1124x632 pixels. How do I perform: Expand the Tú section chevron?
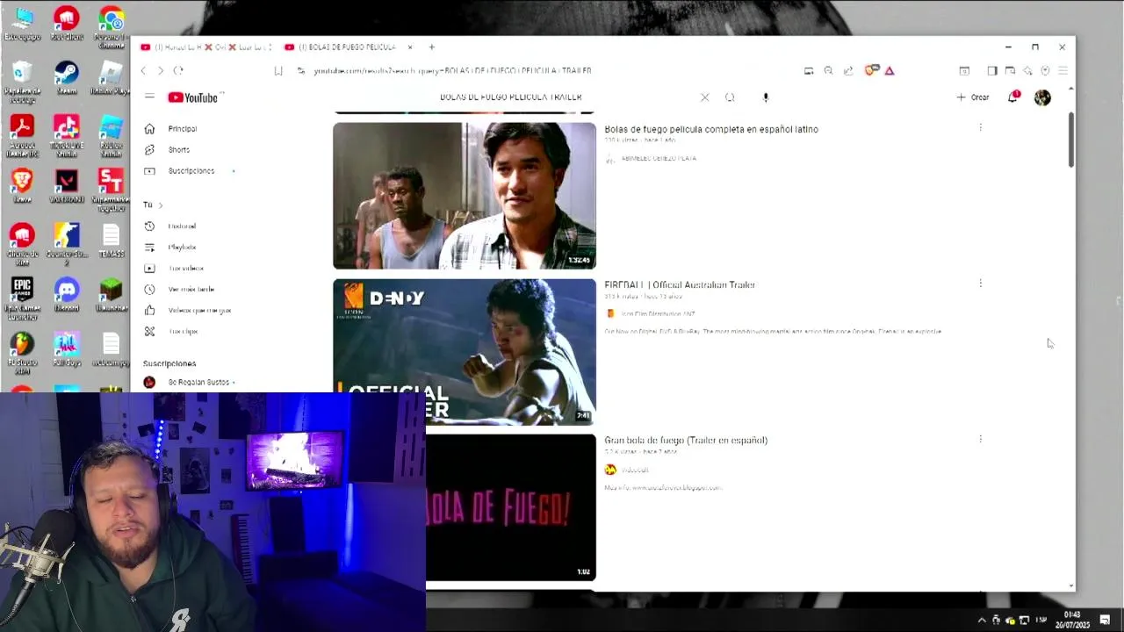(x=160, y=205)
